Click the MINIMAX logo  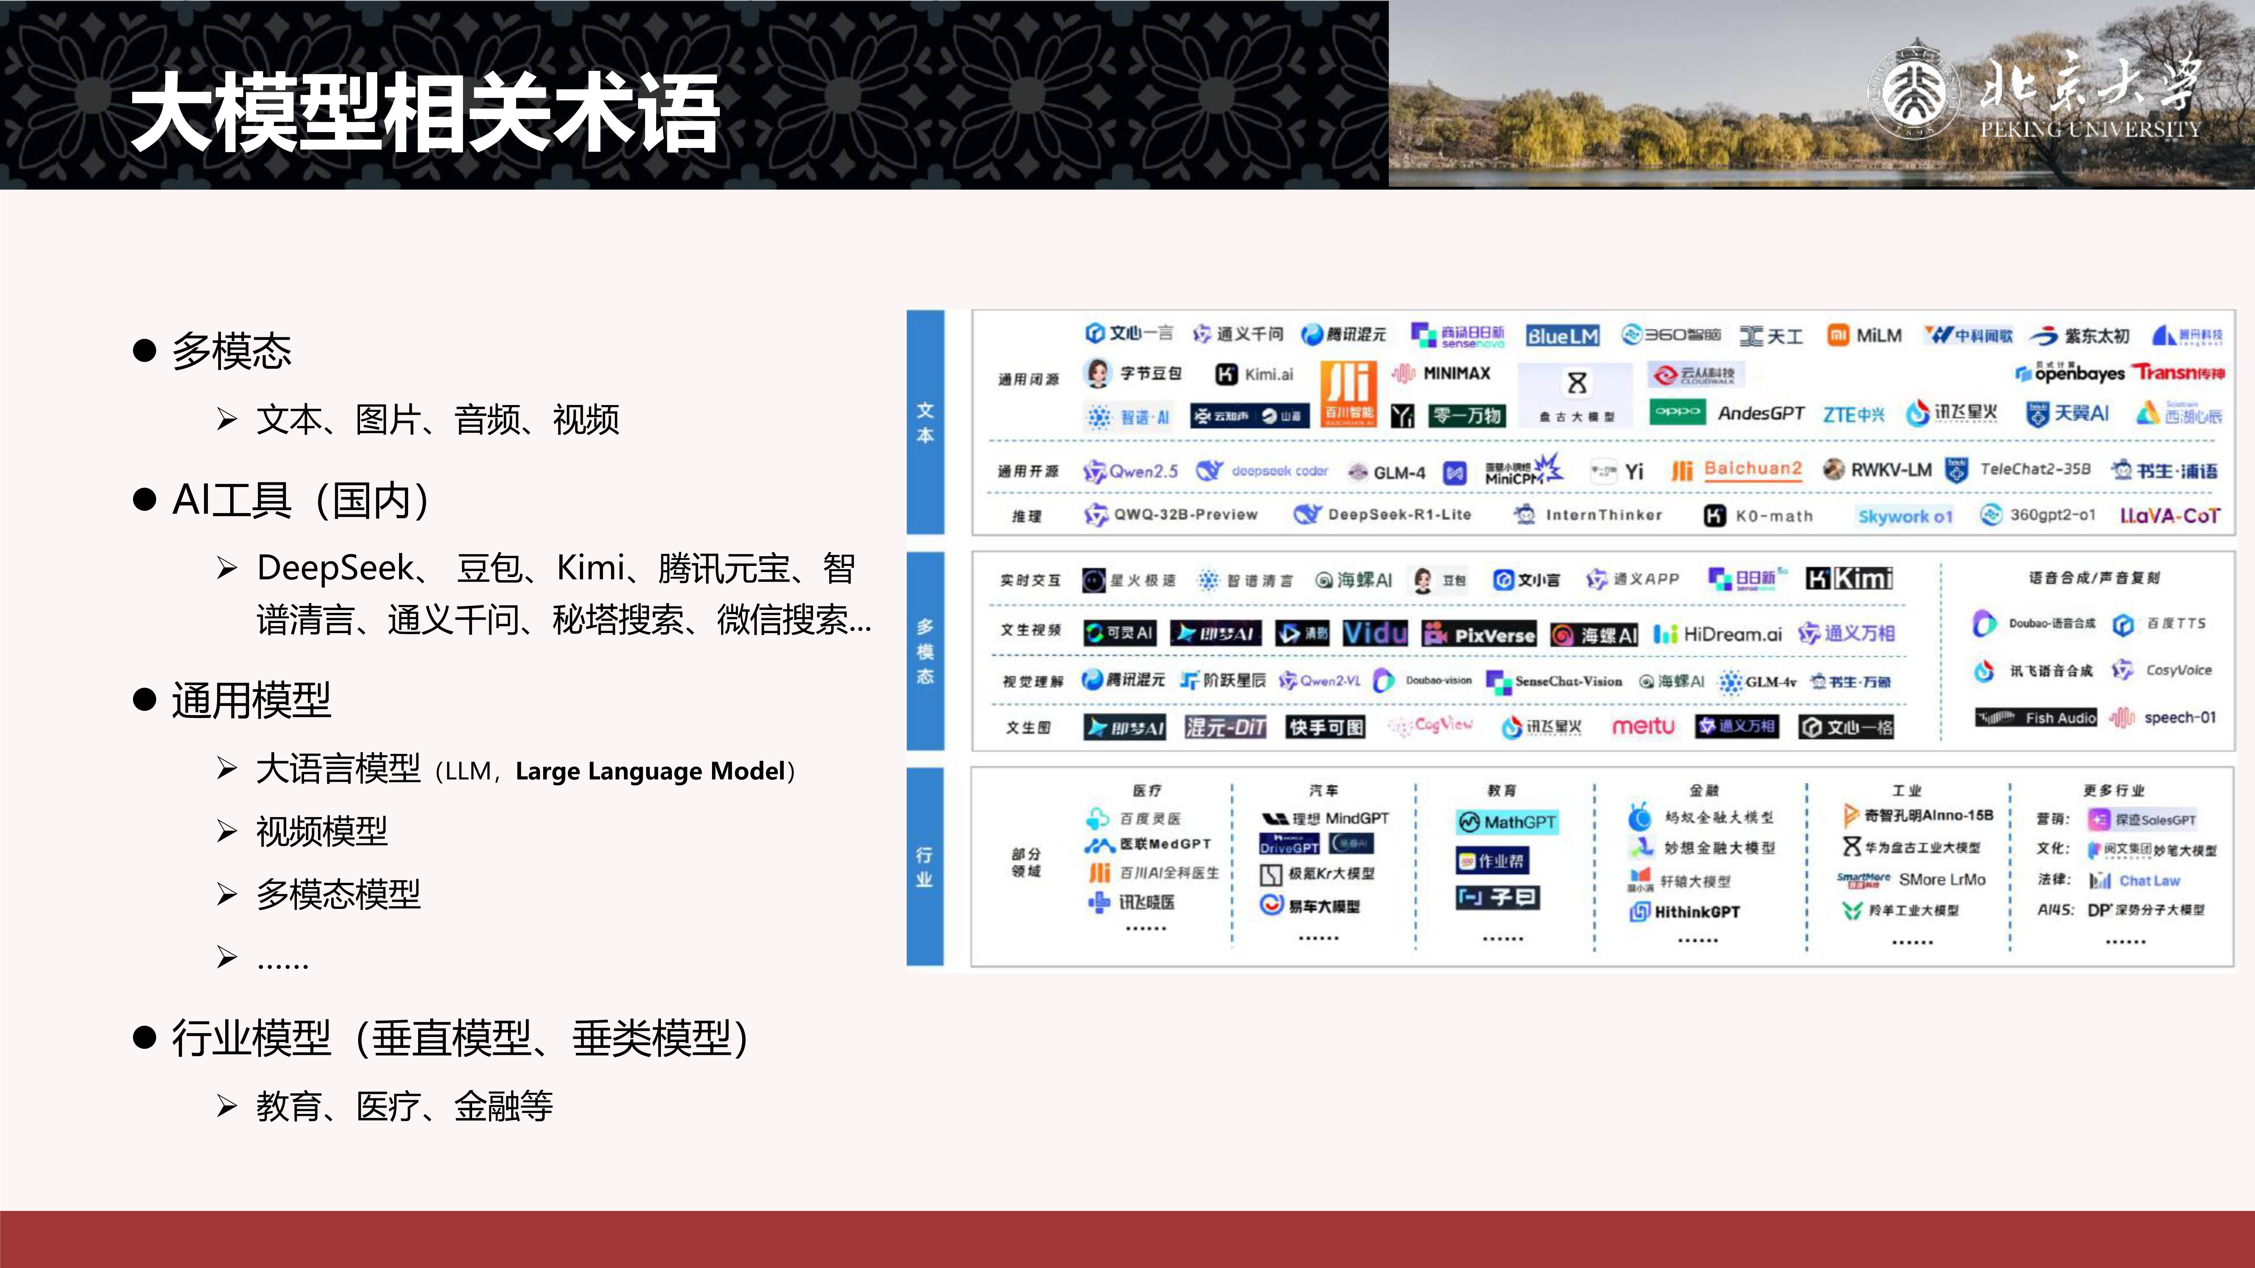[1441, 374]
